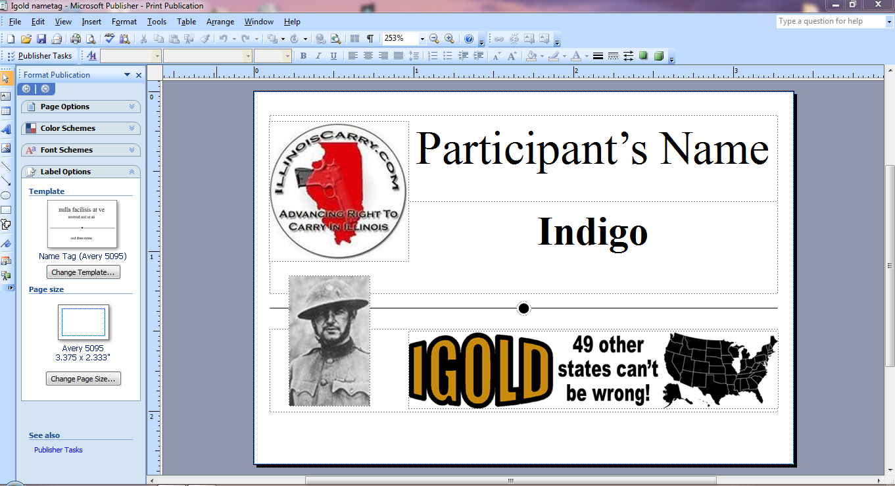Select the Oval shape tool

(x=6, y=195)
